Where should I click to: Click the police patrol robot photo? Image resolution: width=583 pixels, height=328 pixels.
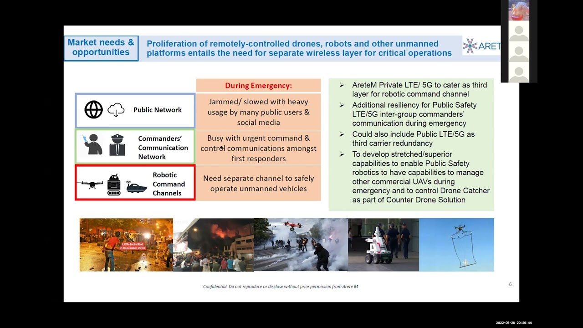[x=384, y=245]
